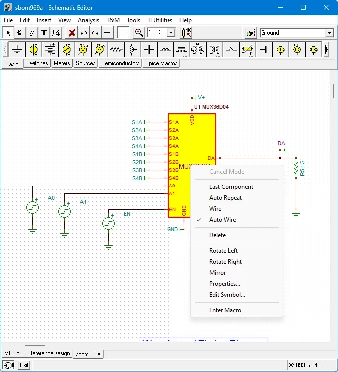
Task: Select Delete in context menu
Action: tap(236, 235)
